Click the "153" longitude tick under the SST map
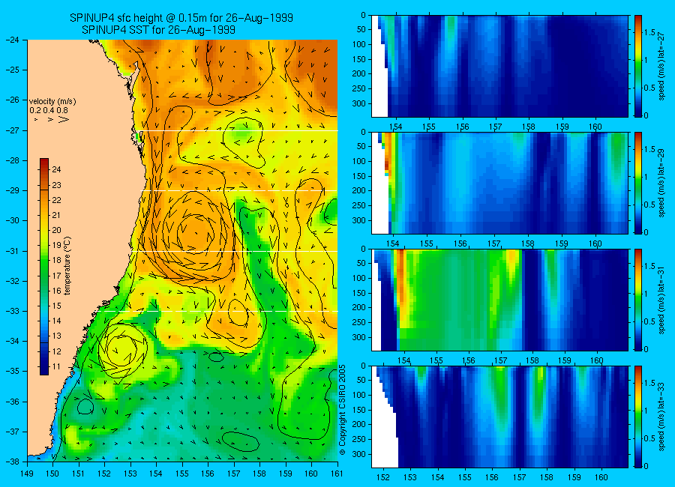The image size is (675, 487). tap(130, 474)
